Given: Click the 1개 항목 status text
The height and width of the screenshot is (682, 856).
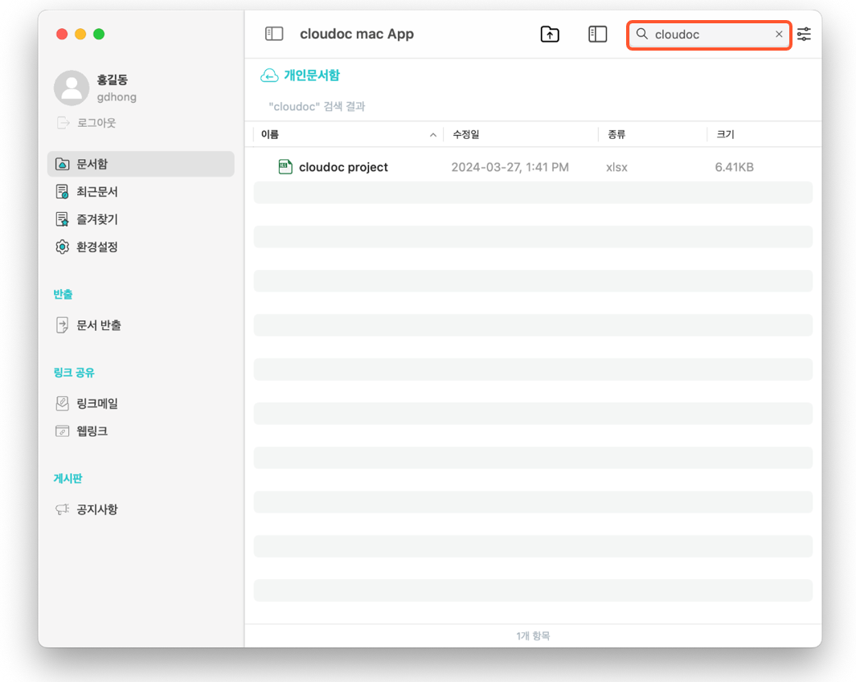Looking at the screenshot, I should click(534, 635).
